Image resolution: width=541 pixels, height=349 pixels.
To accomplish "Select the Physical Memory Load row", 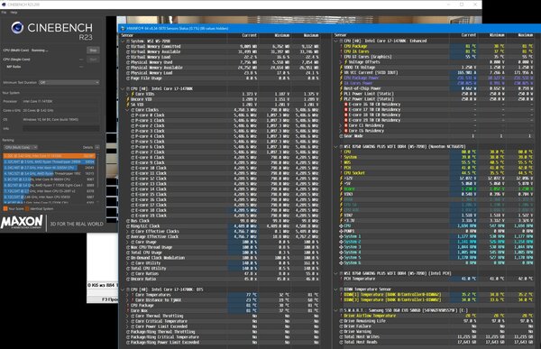I will pyautogui.click(x=221, y=73).
